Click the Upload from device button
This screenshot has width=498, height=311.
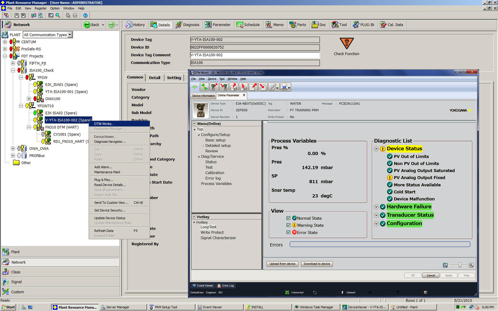click(x=282, y=264)
